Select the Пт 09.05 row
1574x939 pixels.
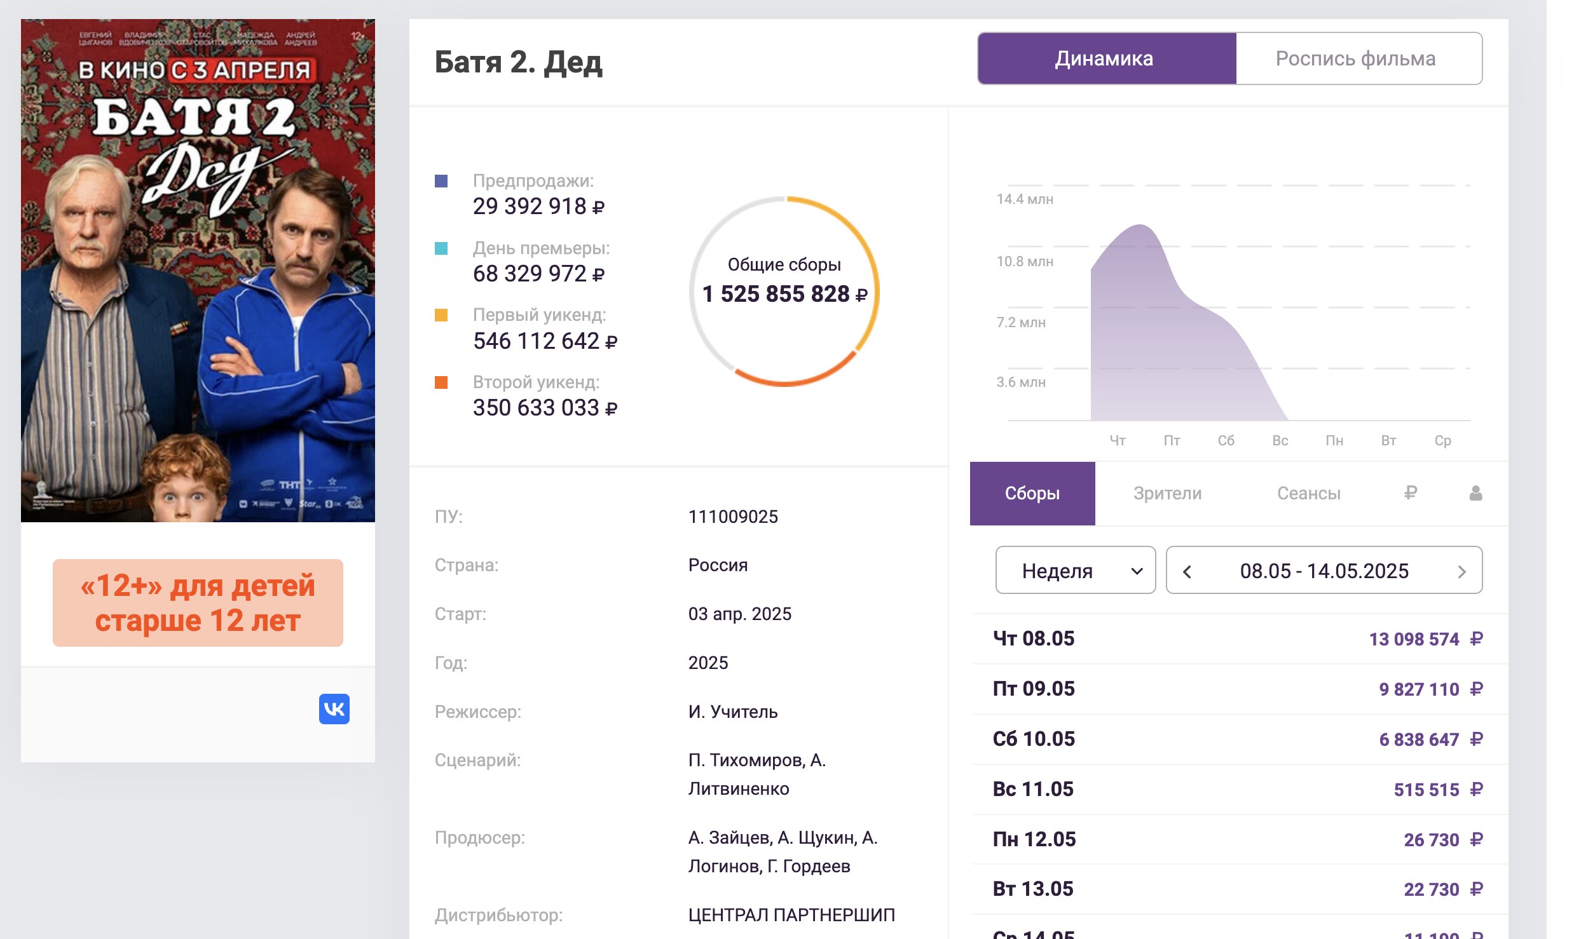click(x=1238, y=689)
